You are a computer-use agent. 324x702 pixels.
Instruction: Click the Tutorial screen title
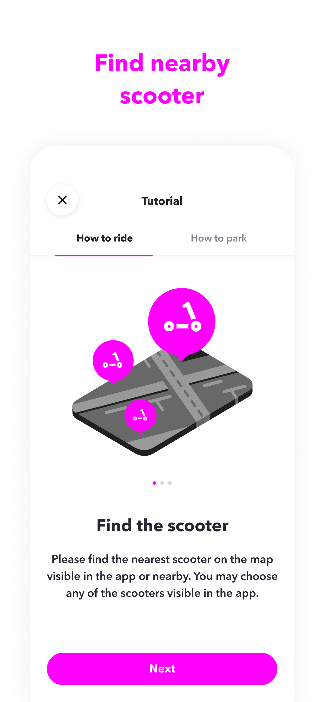pyautogui.click(x=162, y=201)
